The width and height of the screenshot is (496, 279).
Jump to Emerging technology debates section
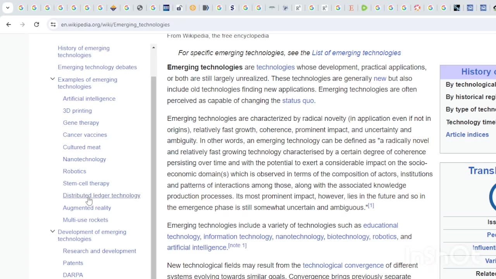pos(97,67)
